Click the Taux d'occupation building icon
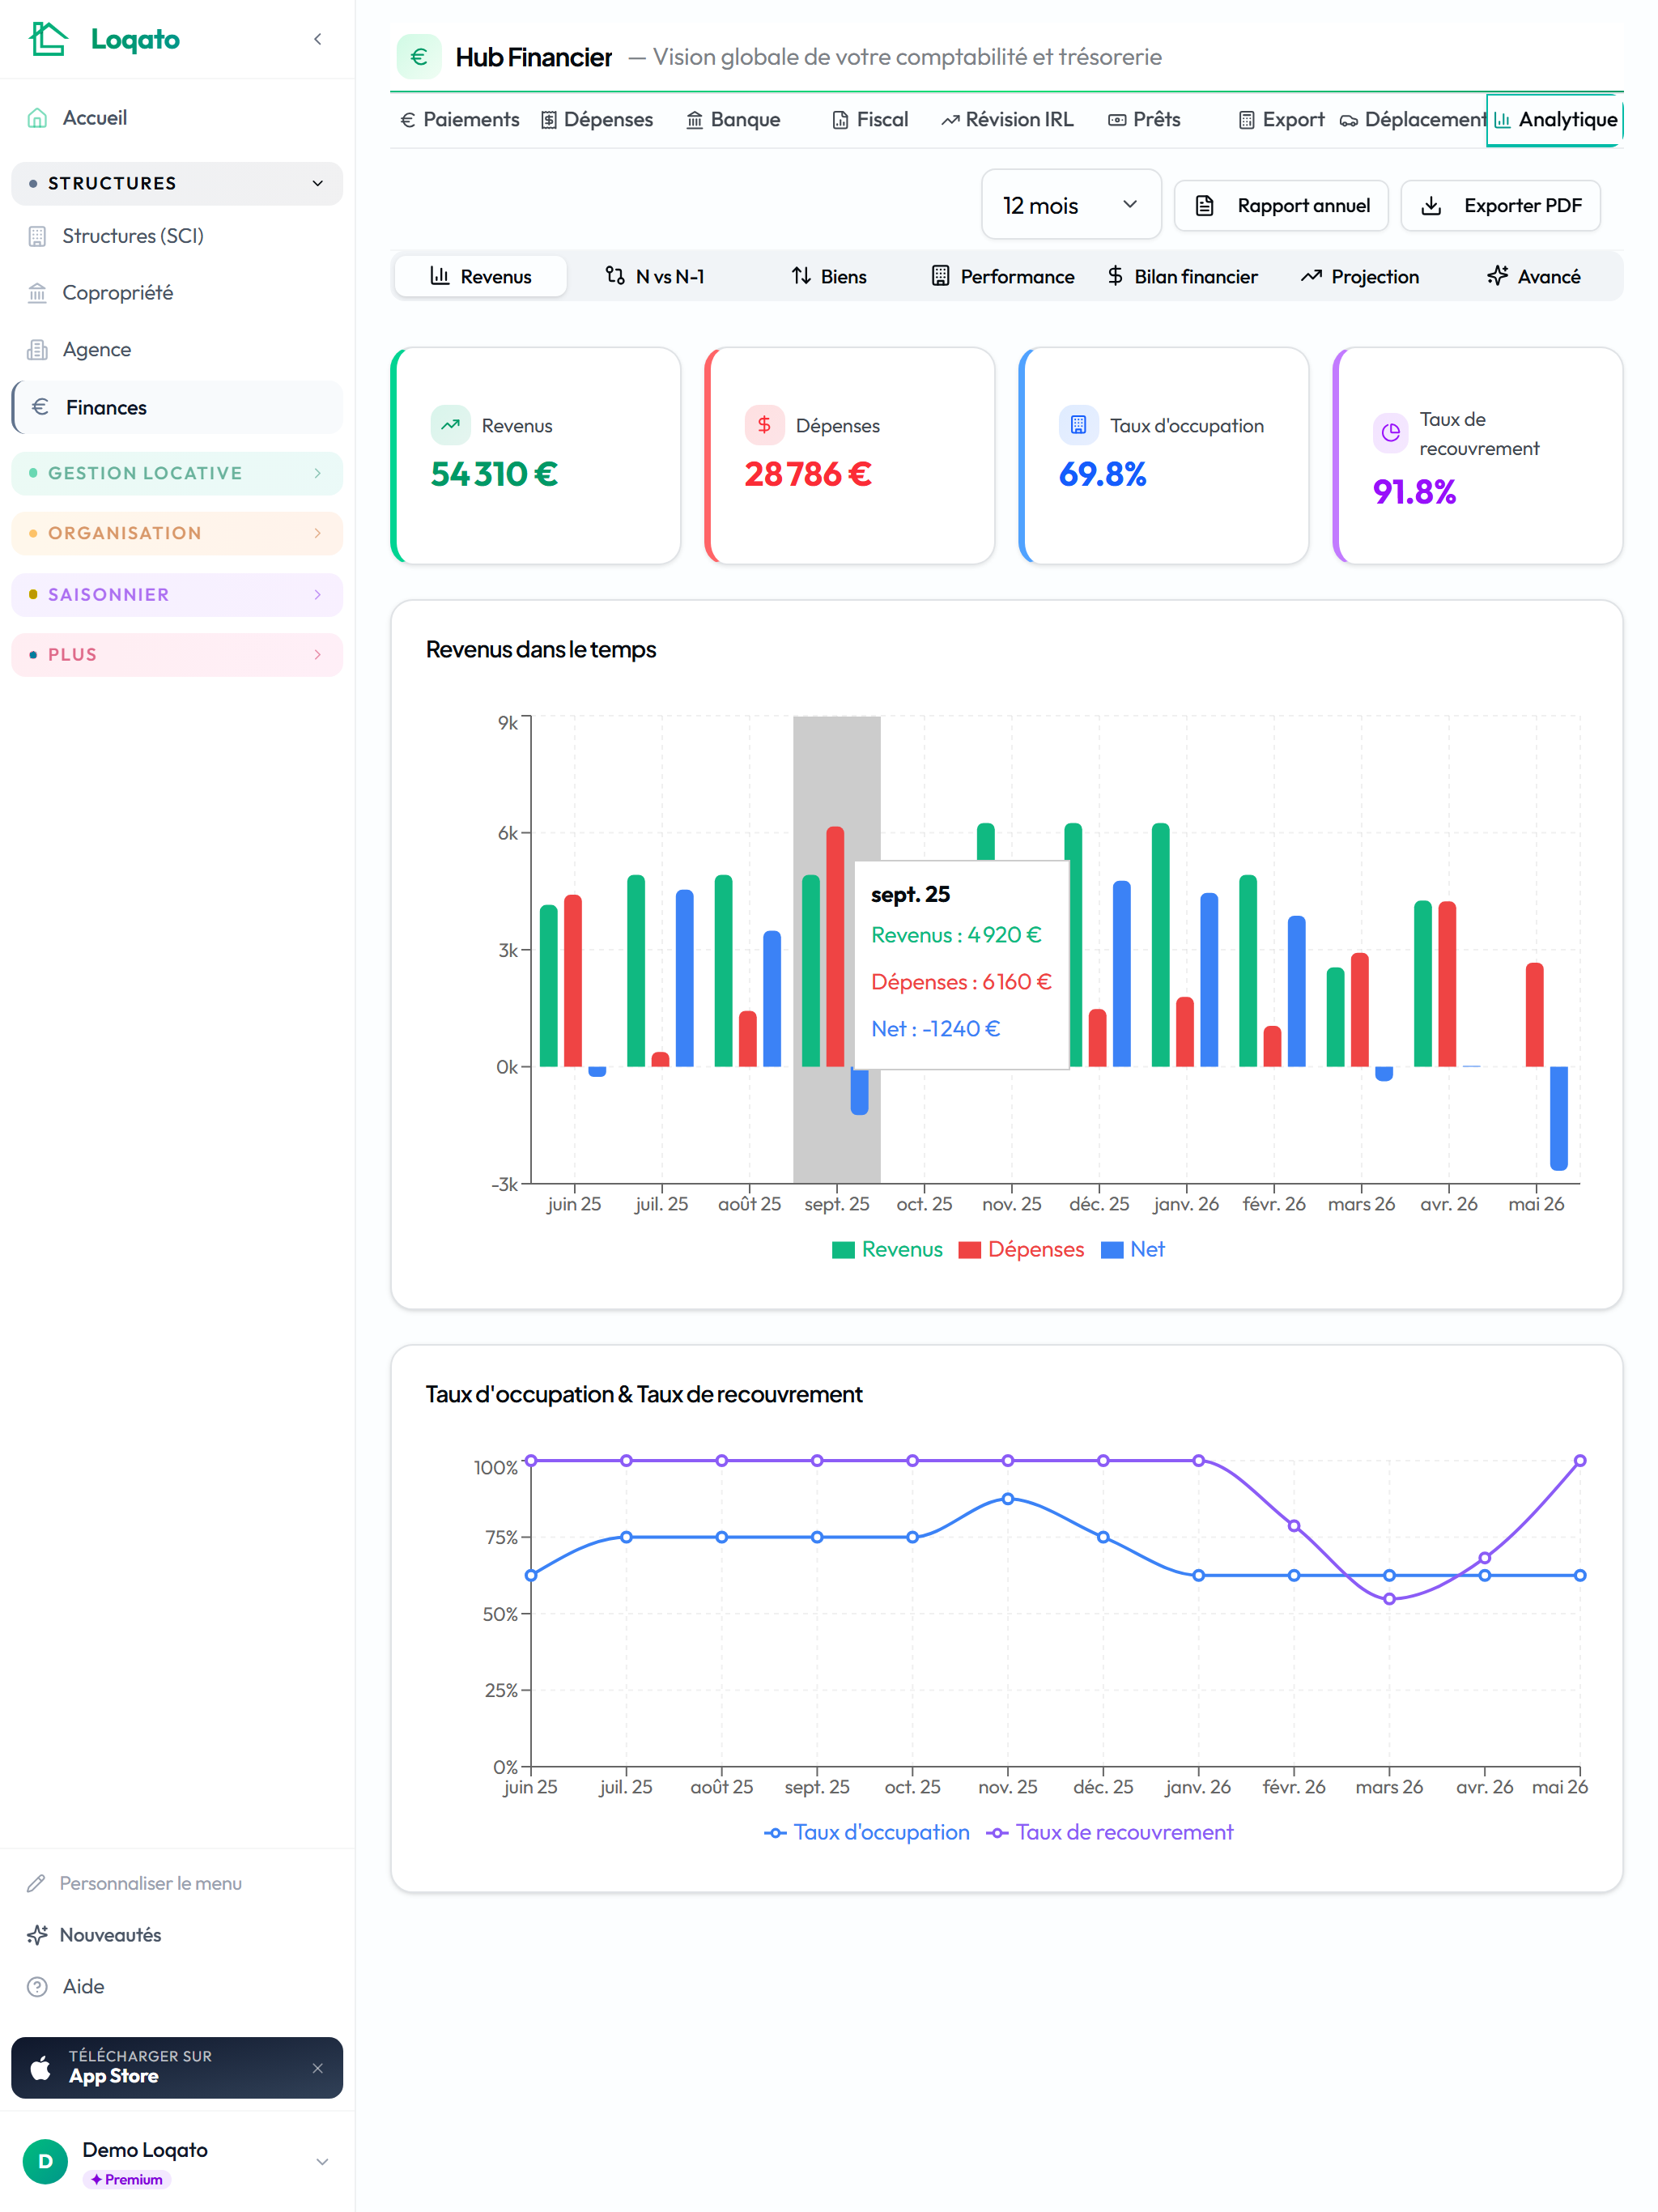 1078,425
